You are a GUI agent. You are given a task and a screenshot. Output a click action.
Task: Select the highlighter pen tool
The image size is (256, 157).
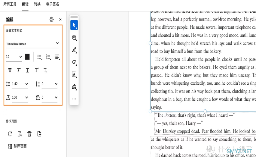tap(74, 50)
